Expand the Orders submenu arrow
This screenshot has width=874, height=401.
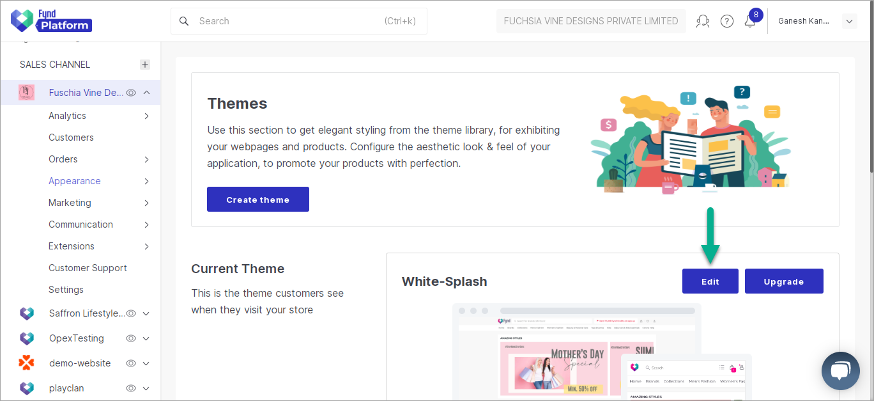[x=146, y=159]
